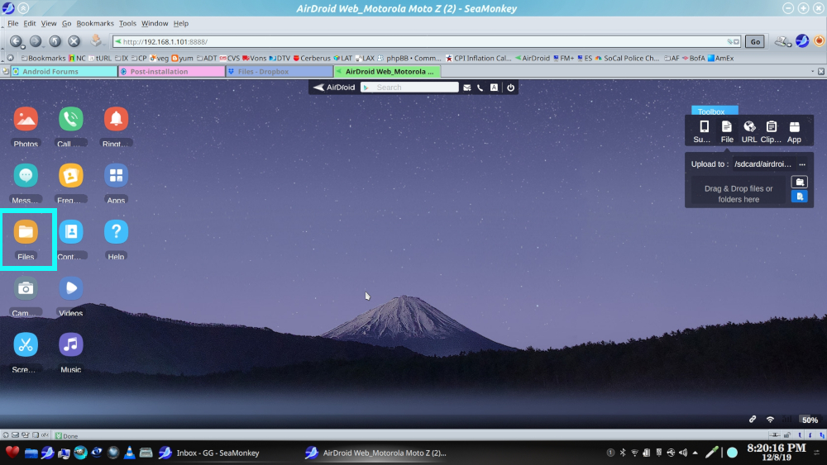Viewport: 827px width, 465px height.
Task: Open the Files folder icon
Action: 26,232
